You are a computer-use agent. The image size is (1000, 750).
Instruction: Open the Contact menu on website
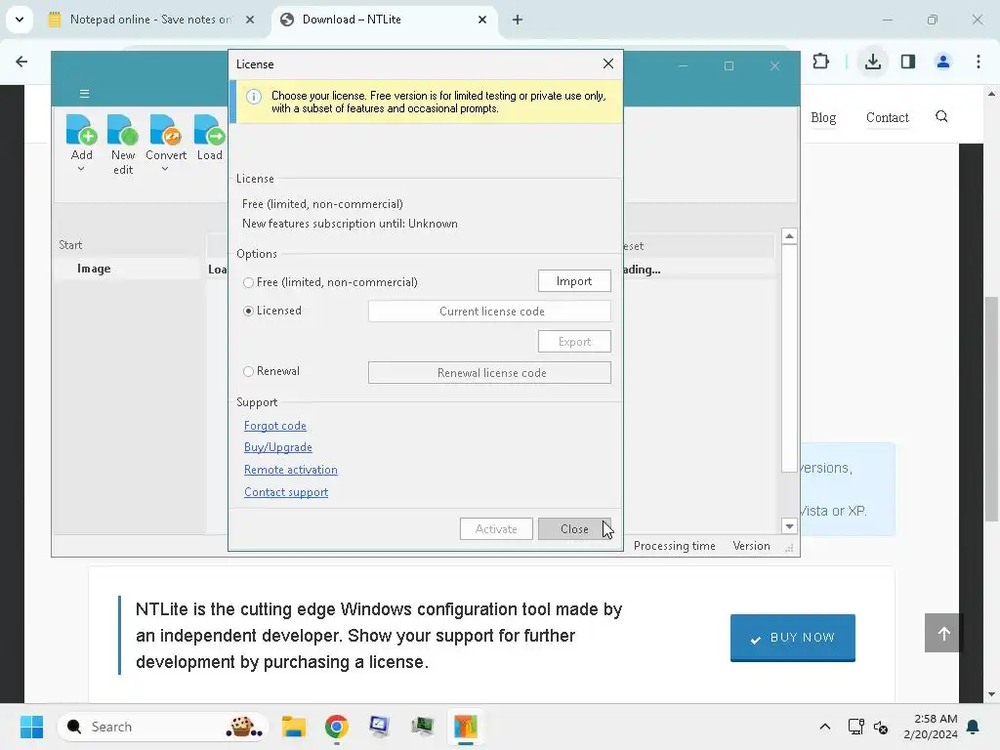click(887, 117)
